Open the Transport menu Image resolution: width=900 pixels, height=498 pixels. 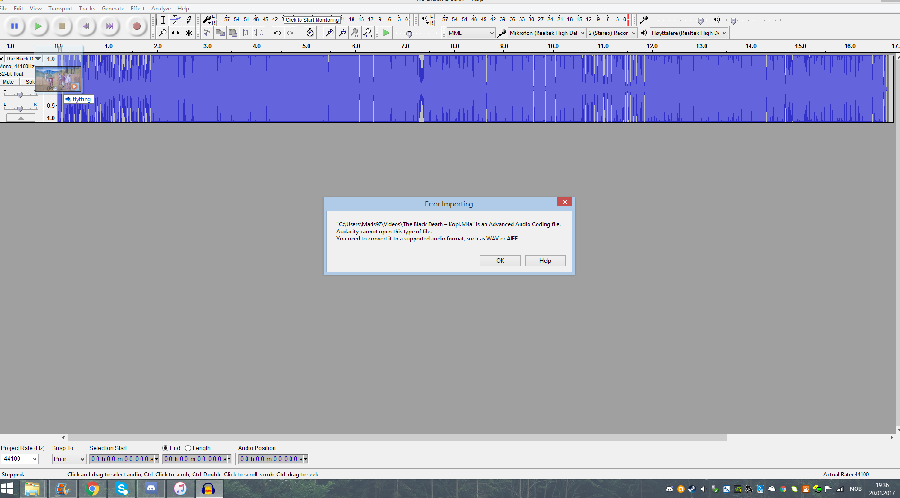[60, 9]
